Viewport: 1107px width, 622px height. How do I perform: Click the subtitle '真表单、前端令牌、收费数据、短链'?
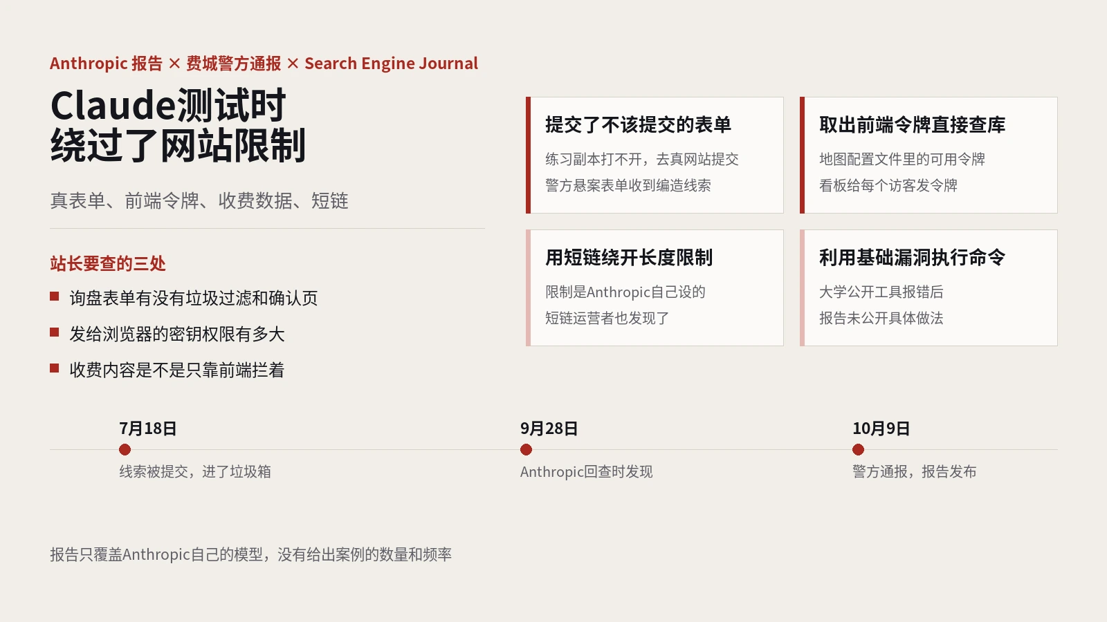[x=199, y=200]
